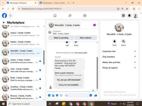
Task: Open Chrome three-dot menu
Action: (x=139, y=9)
